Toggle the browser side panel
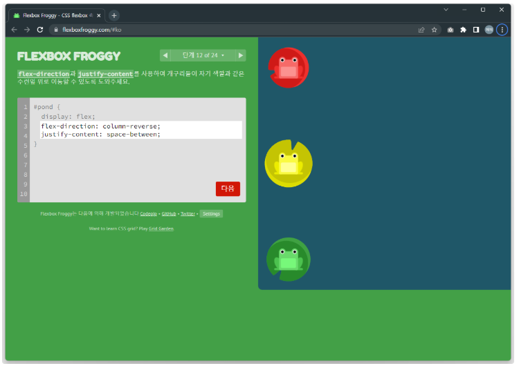The height and width of the screenshot is (368, 519). click(476, 30)
